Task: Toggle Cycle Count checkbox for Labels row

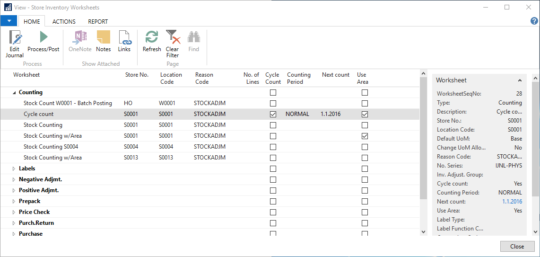Action: [x=273, y=168]
